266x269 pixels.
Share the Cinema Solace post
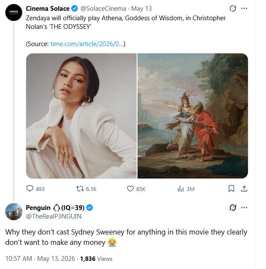tap(244, 188)
